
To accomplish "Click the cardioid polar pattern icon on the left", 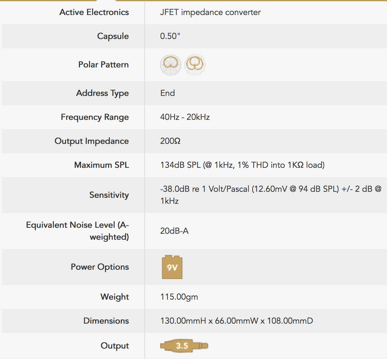I will [171, 65].
